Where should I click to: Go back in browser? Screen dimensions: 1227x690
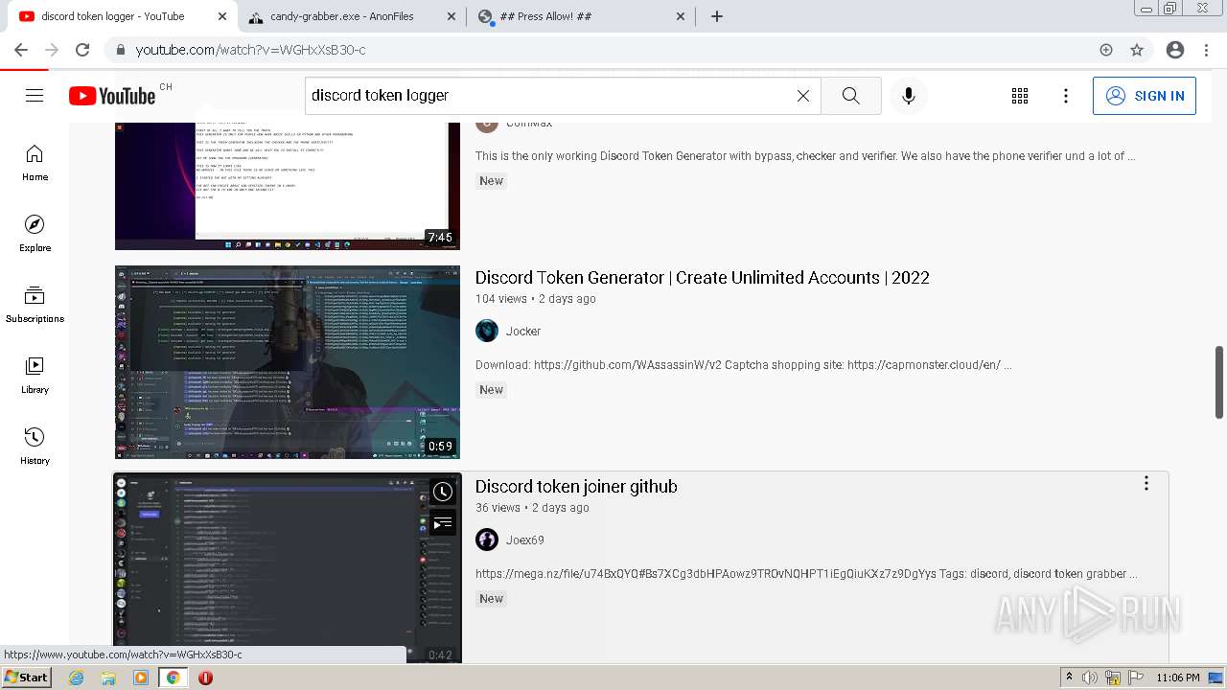21,50
